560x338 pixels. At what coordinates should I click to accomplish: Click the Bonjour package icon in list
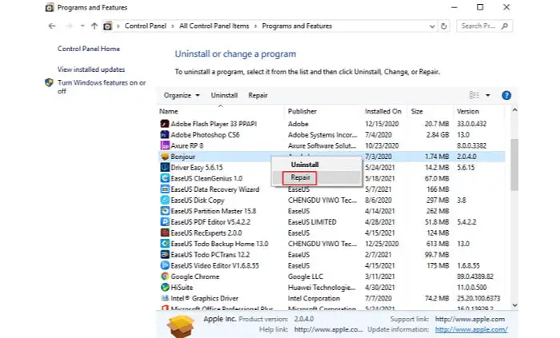[165, 157]
